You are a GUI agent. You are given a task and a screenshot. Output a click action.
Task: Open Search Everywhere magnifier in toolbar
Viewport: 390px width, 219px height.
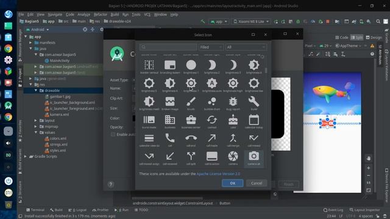point(378,22)
